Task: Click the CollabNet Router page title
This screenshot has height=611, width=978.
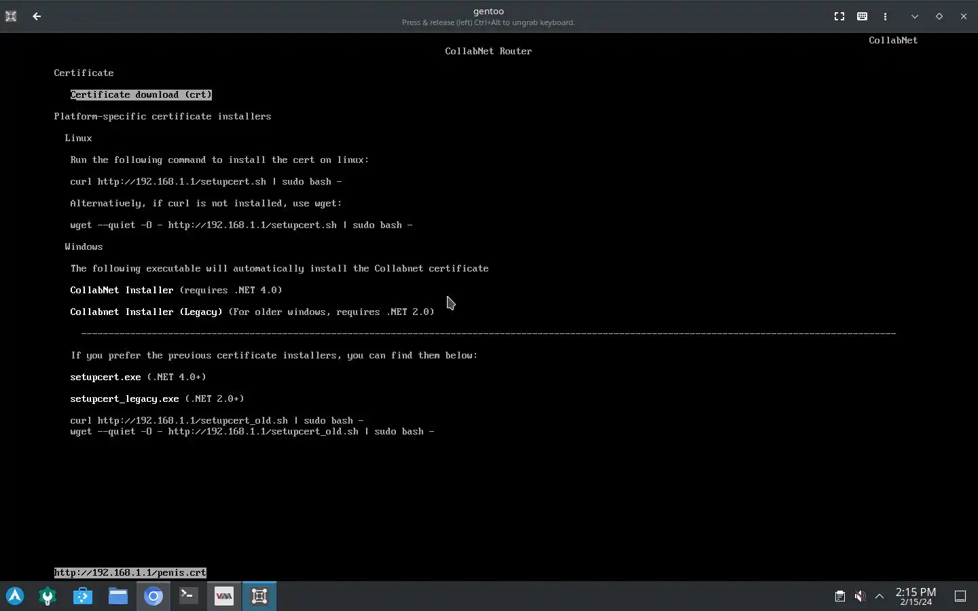Action: point(488,51)
